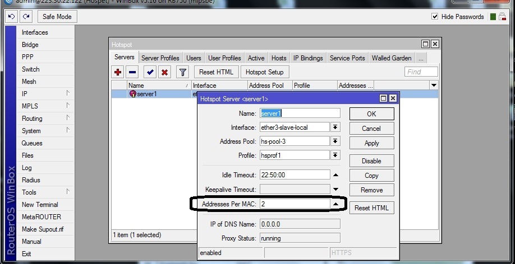
Task: Open the filter funnel icon
Action: click(183, 72)
